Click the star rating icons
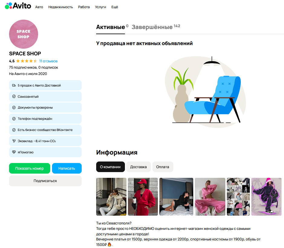Image resolution: width=284 pixels, height=248 pixels. (27, 61)
